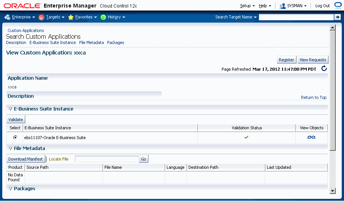Screen dimensions: 344x203
Task: Click the vertical scrollbar thumb
Action: tap(333, 91)
